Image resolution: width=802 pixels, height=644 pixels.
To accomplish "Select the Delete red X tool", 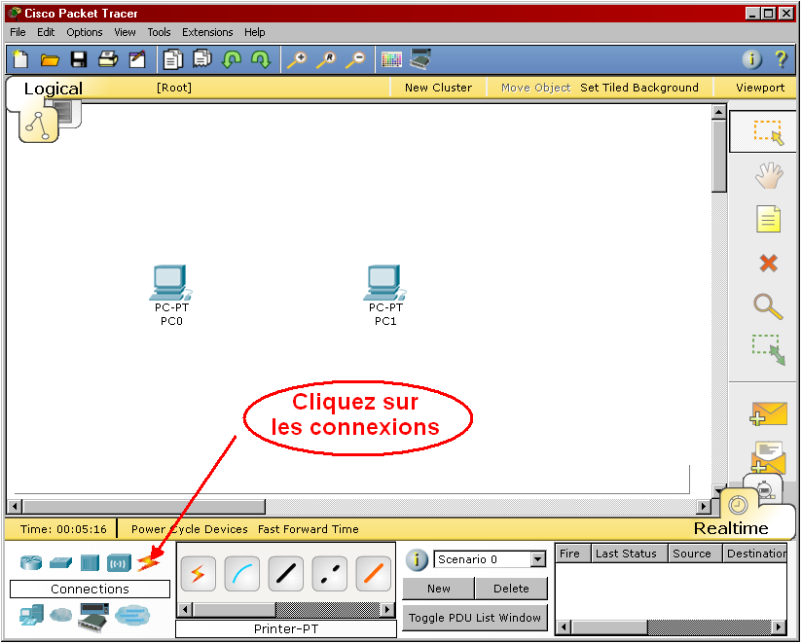I will [x=768, y=264].
